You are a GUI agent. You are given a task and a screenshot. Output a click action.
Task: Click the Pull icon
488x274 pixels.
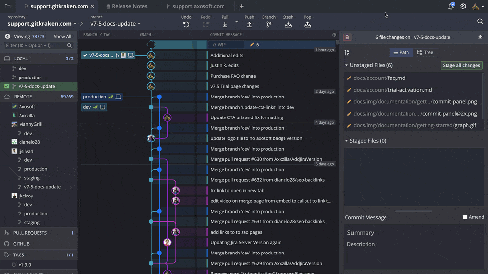pyautogui.click(x=224, y=24)
